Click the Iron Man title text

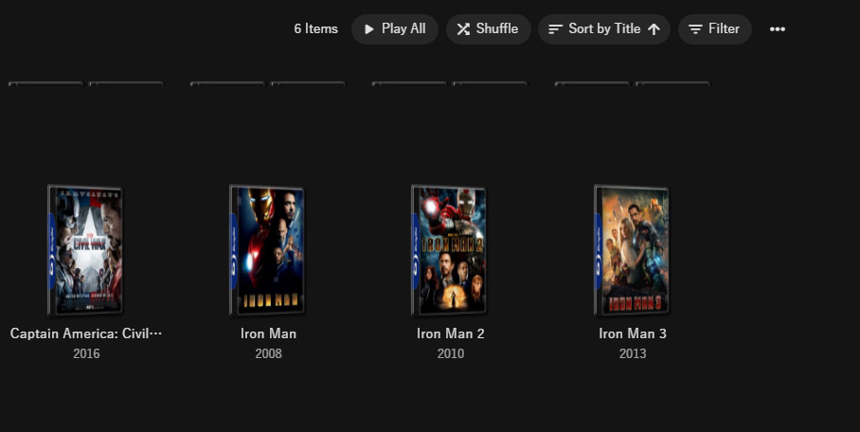(268, 333)
